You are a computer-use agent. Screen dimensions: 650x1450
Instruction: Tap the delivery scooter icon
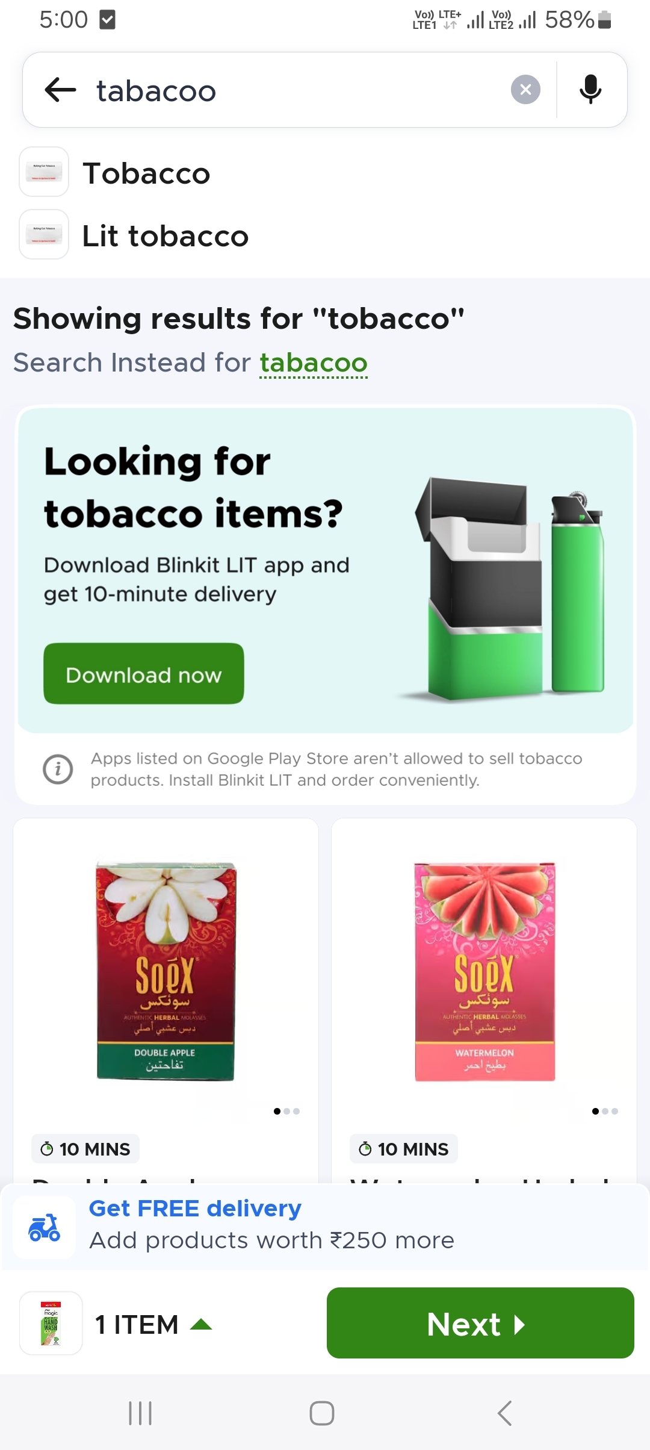pos(45,1227)
